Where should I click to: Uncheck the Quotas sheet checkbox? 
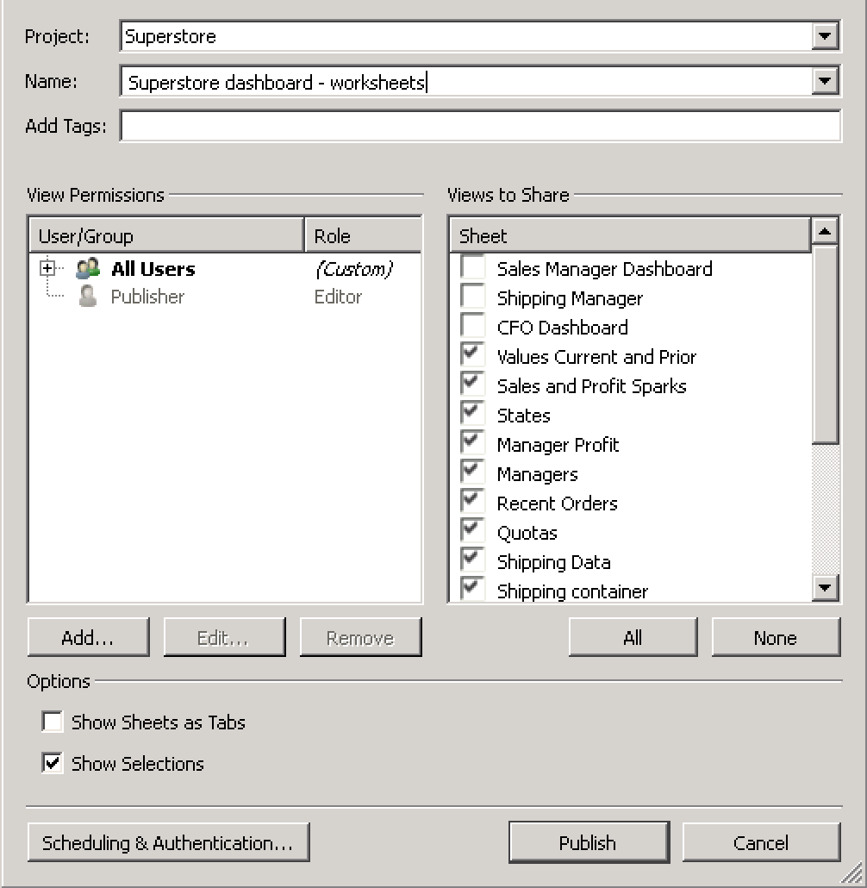click(x=473, y=531)
